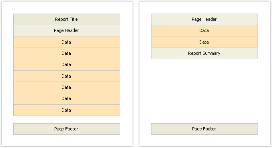Viewport: 272px width, 148px height.
Task: Click the left page thumbnail's top margin
Action: pos(67,8)
